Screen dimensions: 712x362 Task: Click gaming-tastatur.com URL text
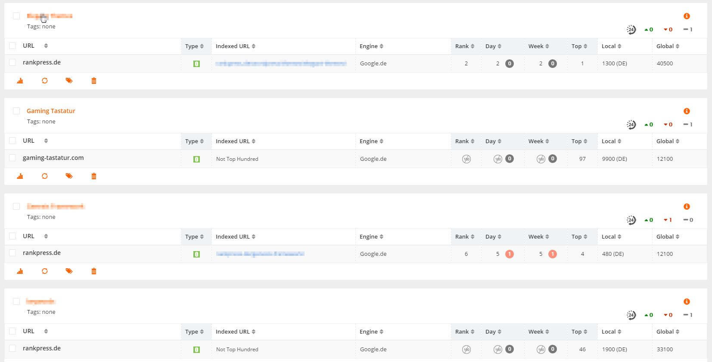click(53, 158)
